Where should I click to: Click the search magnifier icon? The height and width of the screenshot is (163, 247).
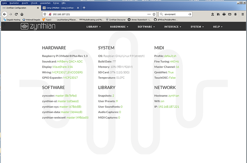161,14
